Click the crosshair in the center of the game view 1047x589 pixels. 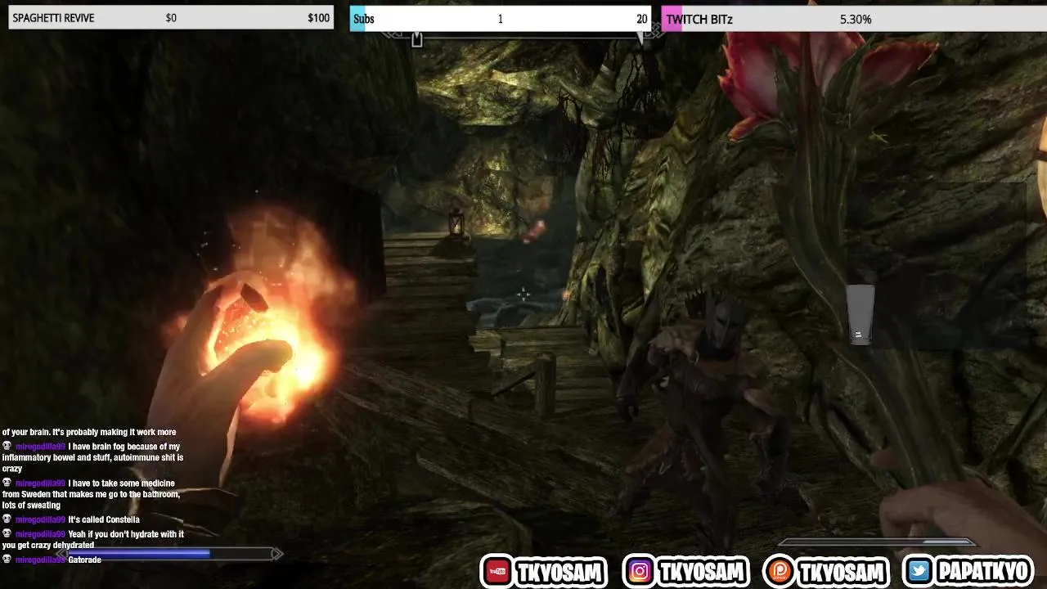click(x=523, y=294)
